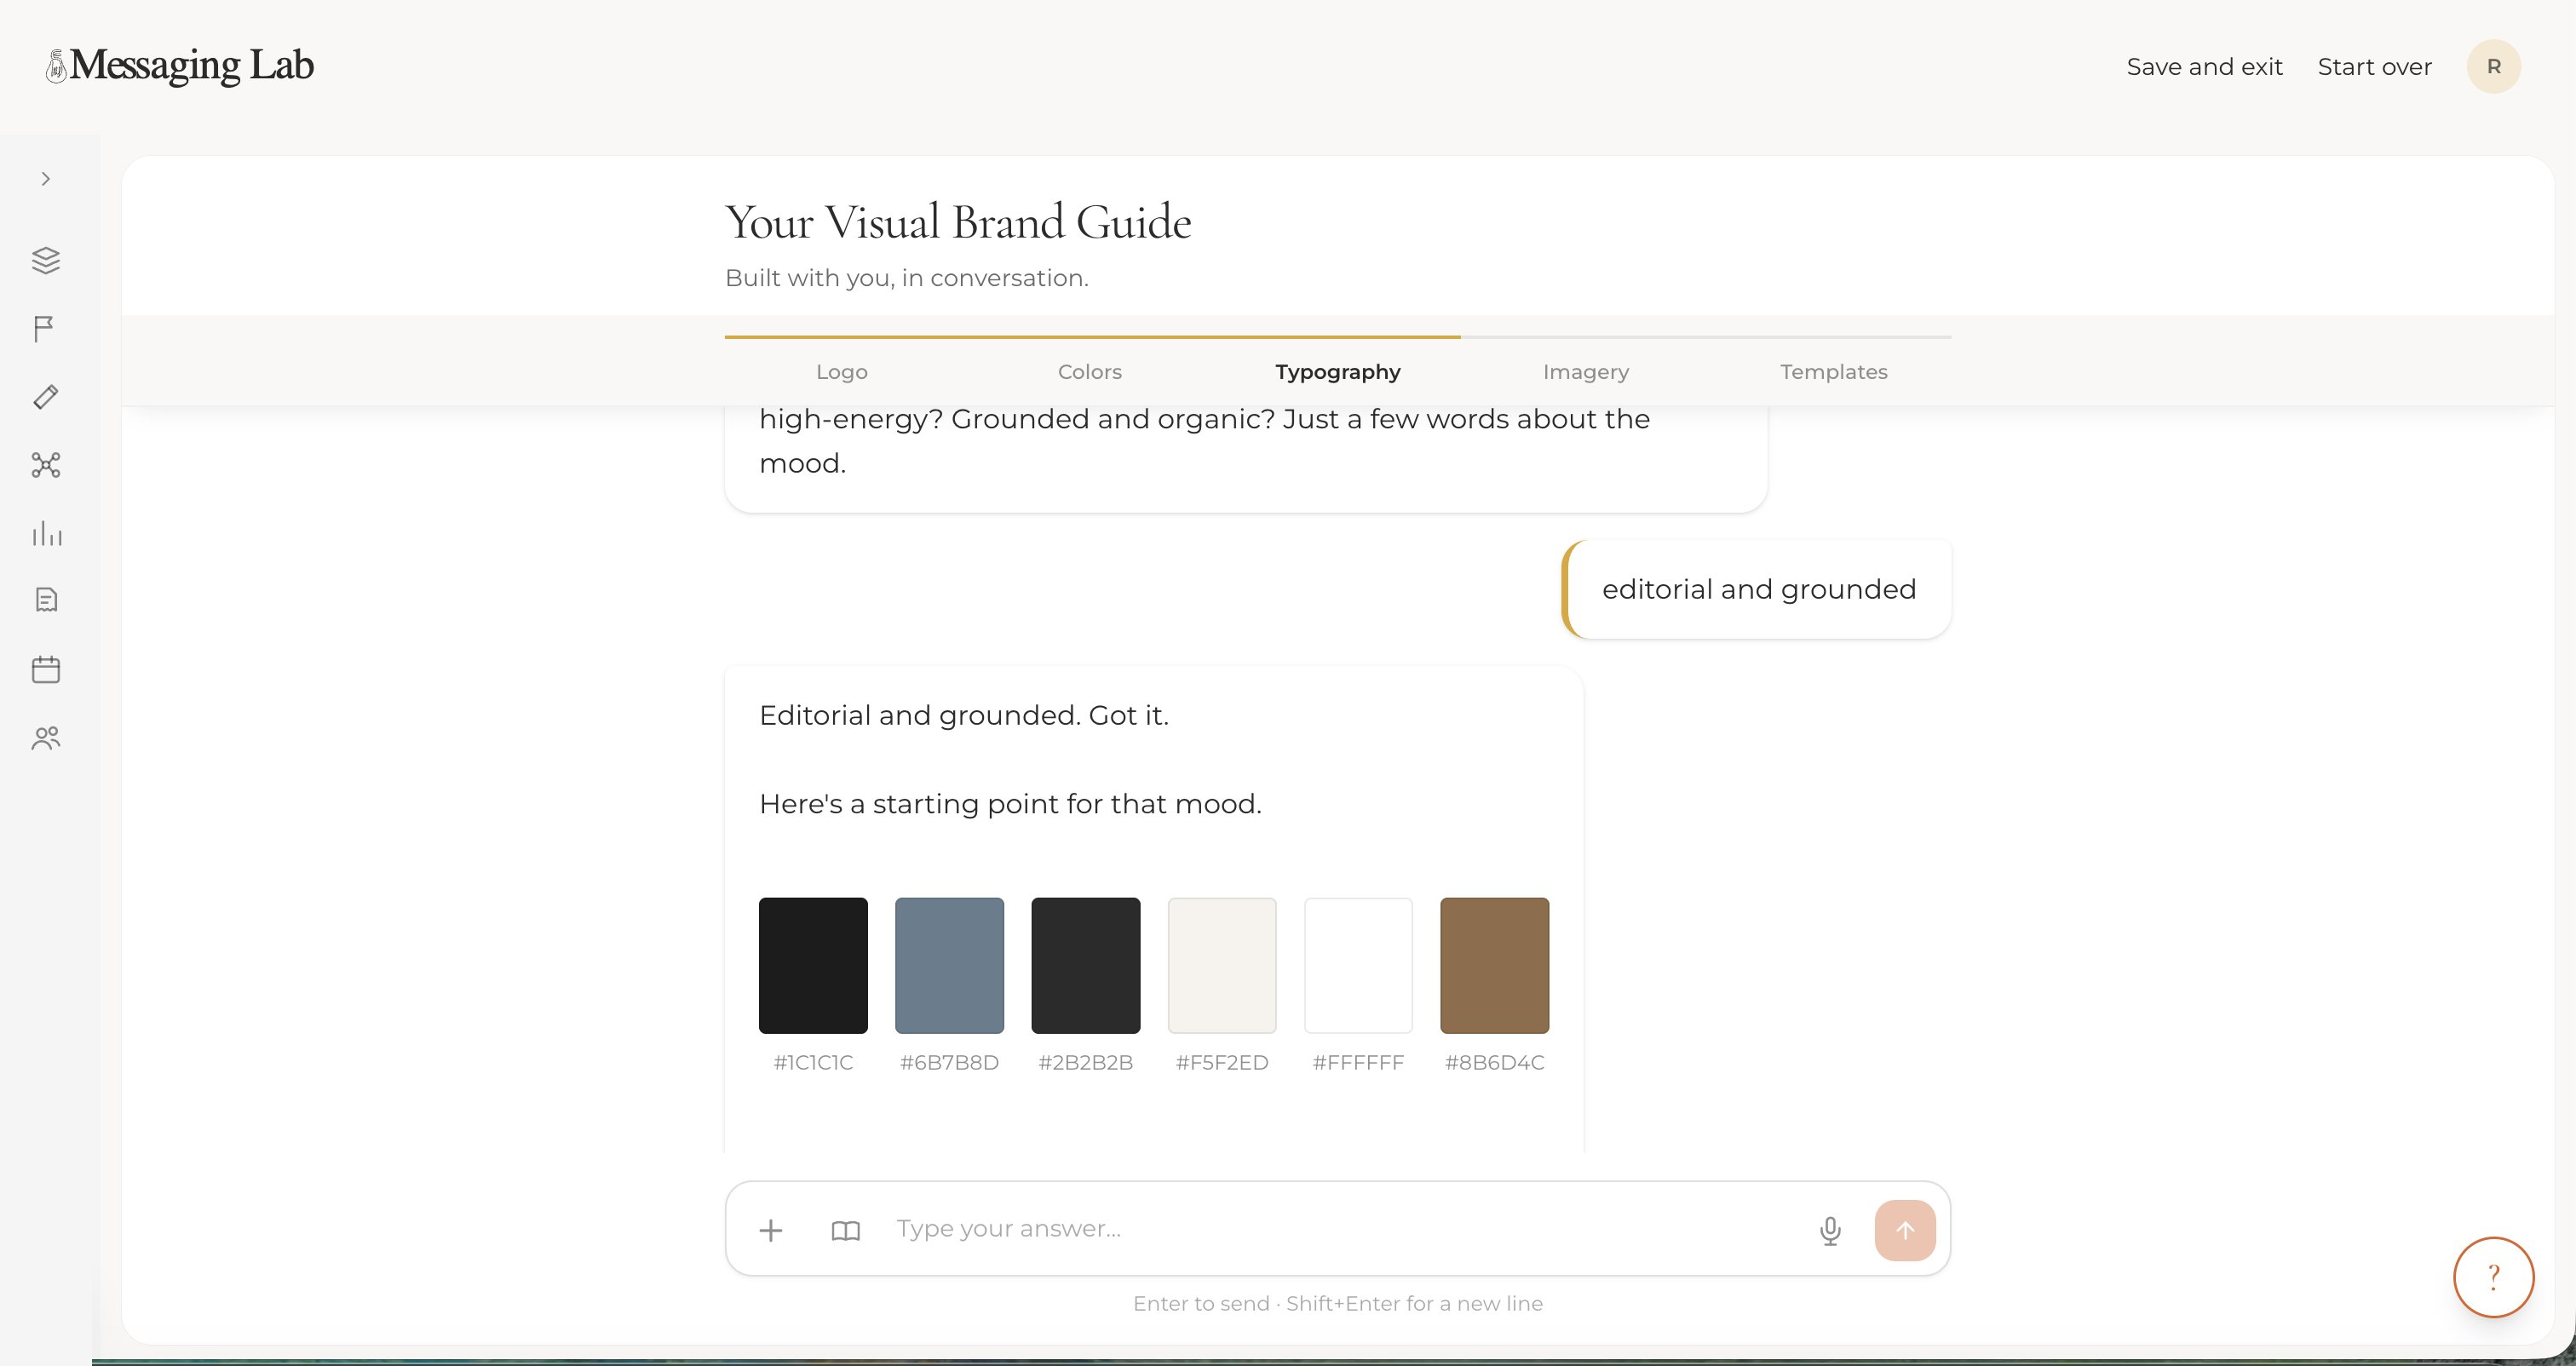This screenshot has height=1366, width=2576.
Task: Open the network nodes icon in sidebar
Action: (46, 465)
